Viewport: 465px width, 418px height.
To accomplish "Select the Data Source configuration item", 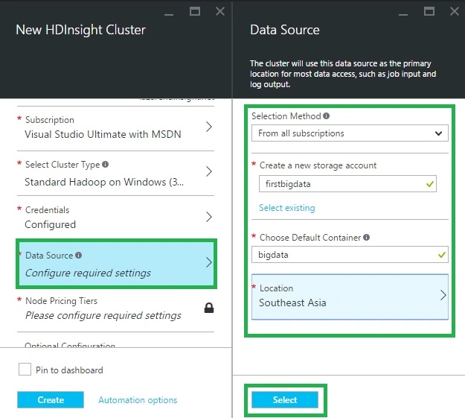I will tap(116, 264).
